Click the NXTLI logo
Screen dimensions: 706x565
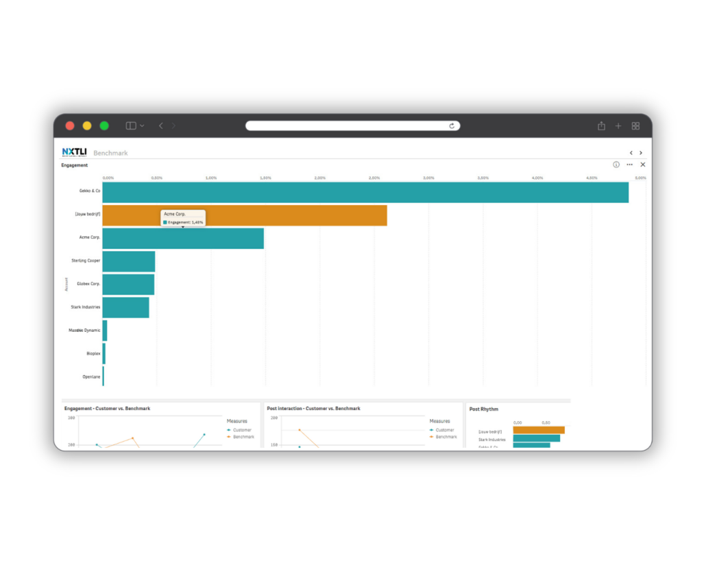coord(75,152)
